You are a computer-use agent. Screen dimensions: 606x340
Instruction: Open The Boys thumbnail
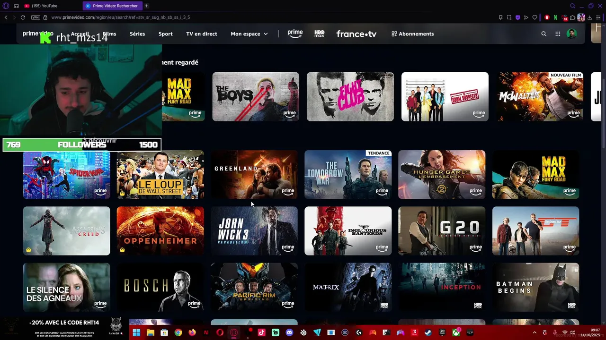tap(256, 96)
